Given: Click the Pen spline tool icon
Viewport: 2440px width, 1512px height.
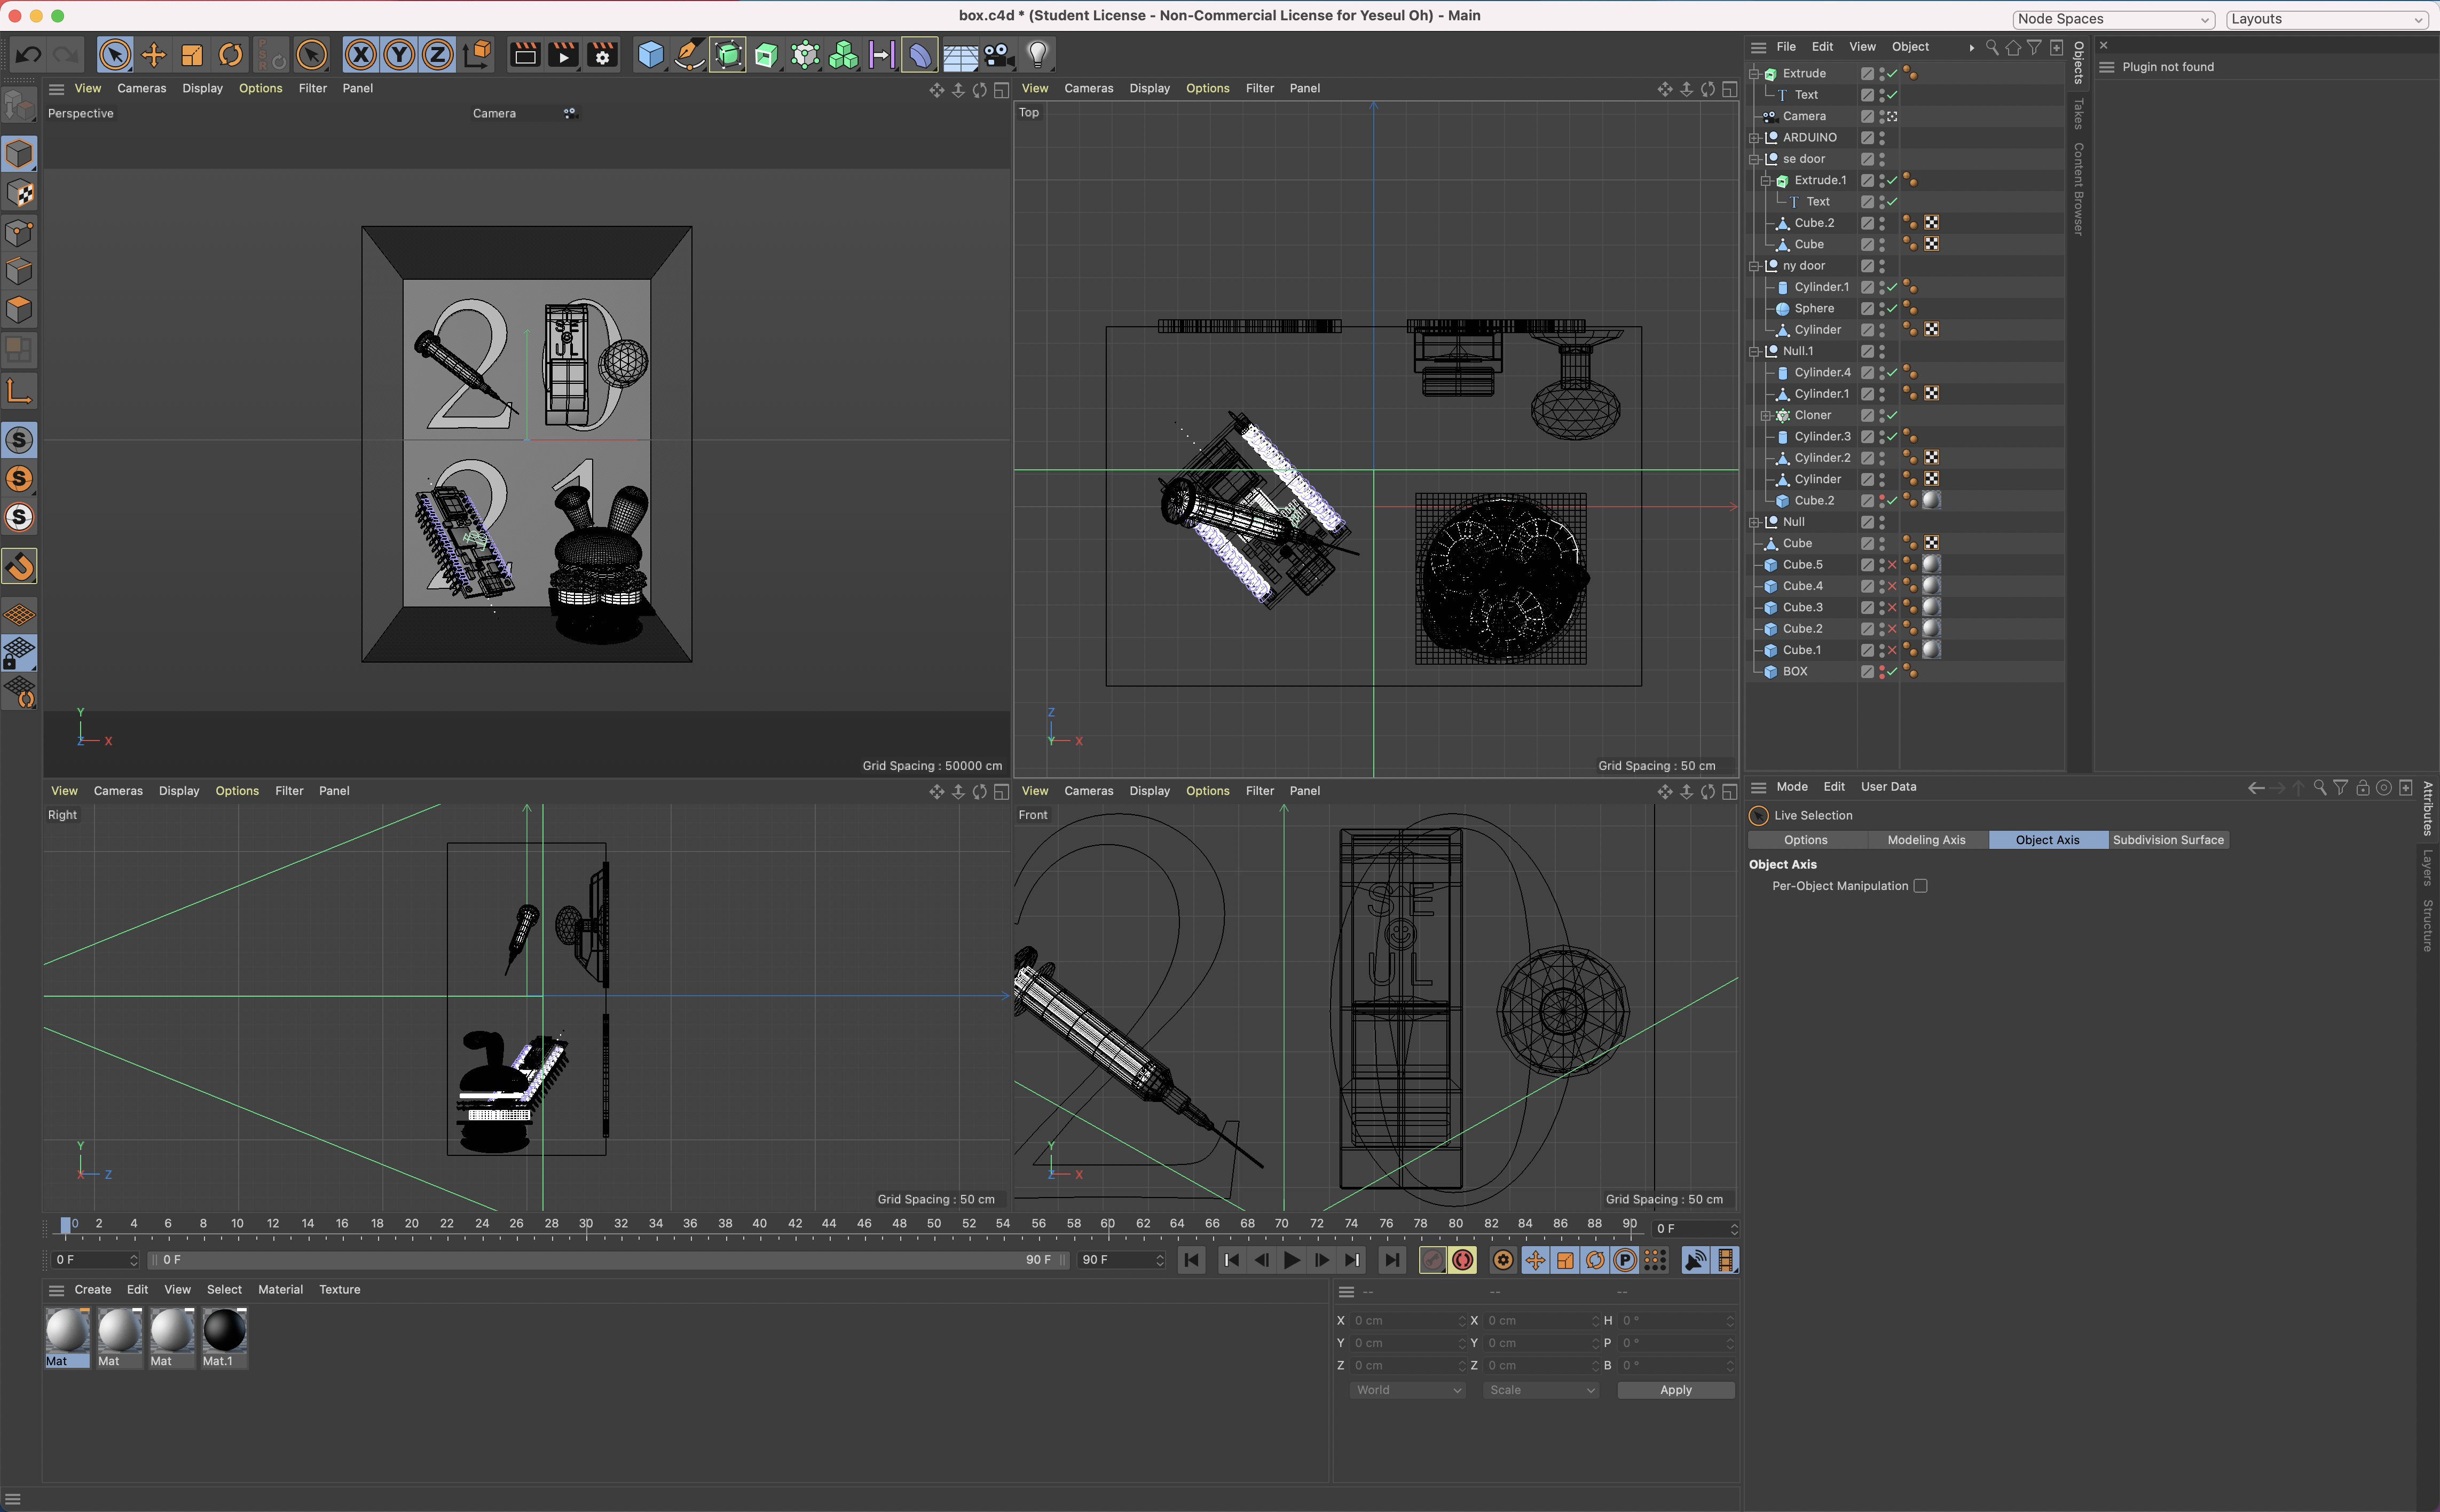Looking at the screenshot, I should [x=689, y=55].
